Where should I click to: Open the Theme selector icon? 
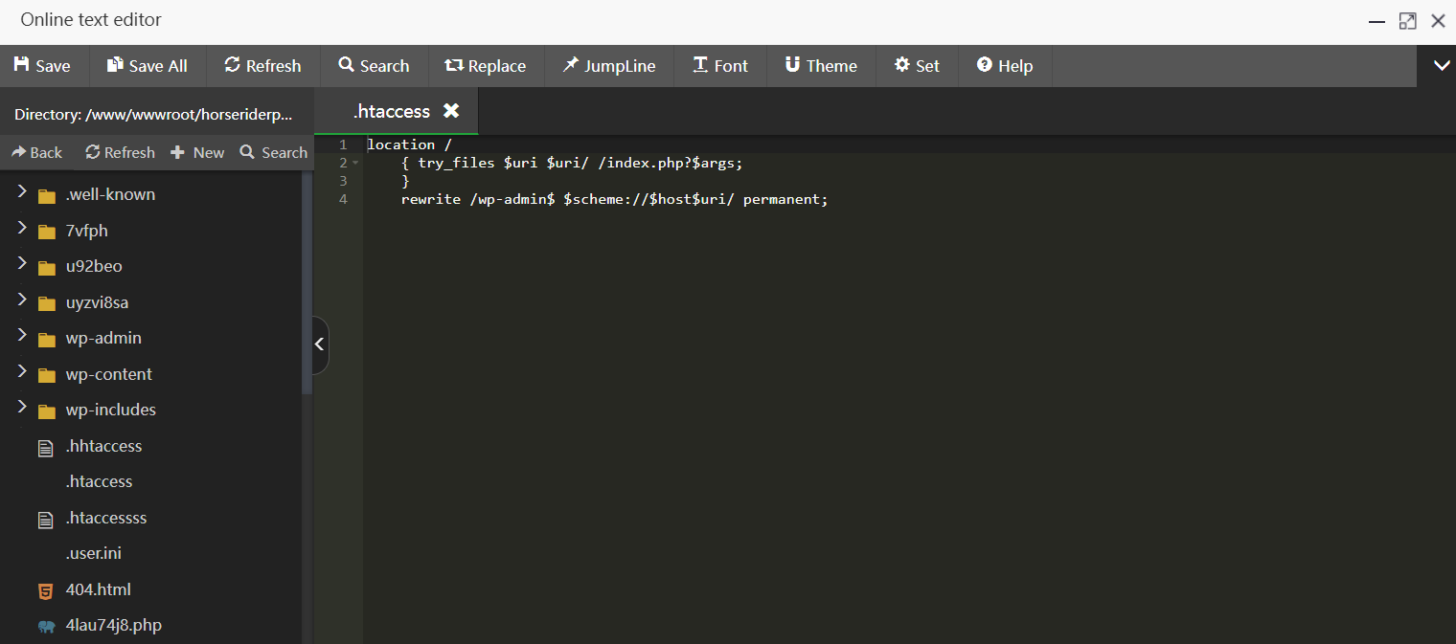click(x=791, y=65)
